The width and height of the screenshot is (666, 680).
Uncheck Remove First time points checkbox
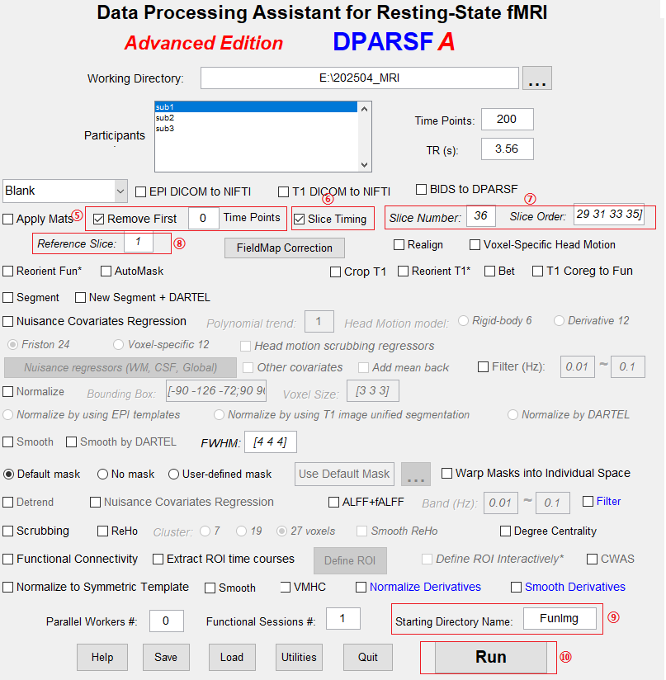tap(99, 219)
